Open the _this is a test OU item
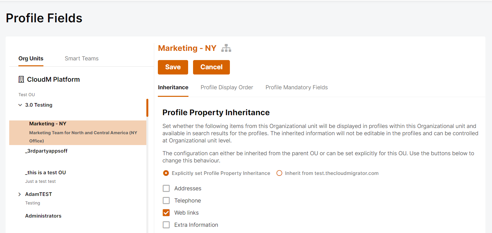This screenshot has height=233, width=492. (x=46, y=173)
